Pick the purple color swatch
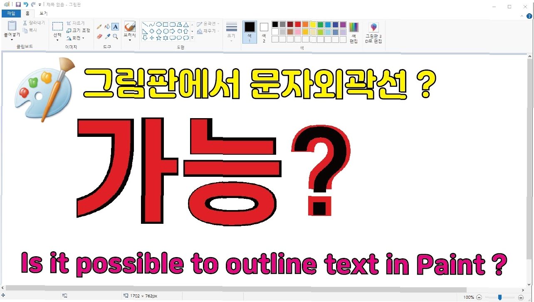The image size is (534, 302). point(343,24)
